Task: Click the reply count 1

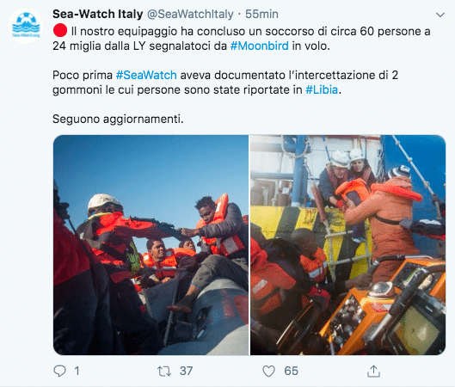Action: click(x=77, y=371)
